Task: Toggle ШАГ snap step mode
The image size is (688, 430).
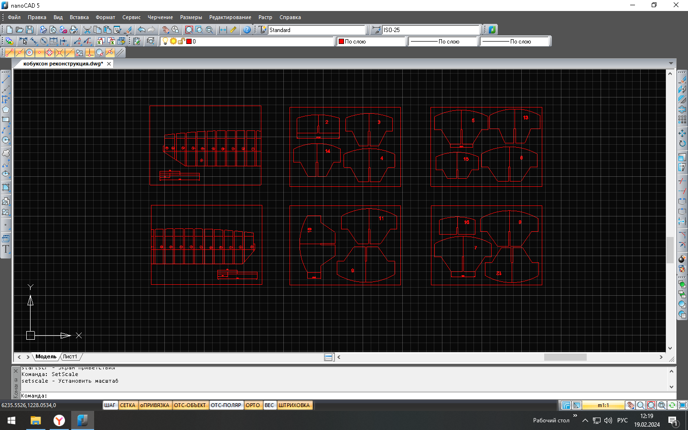Action: pyautogui.click(x=109, y=405)
